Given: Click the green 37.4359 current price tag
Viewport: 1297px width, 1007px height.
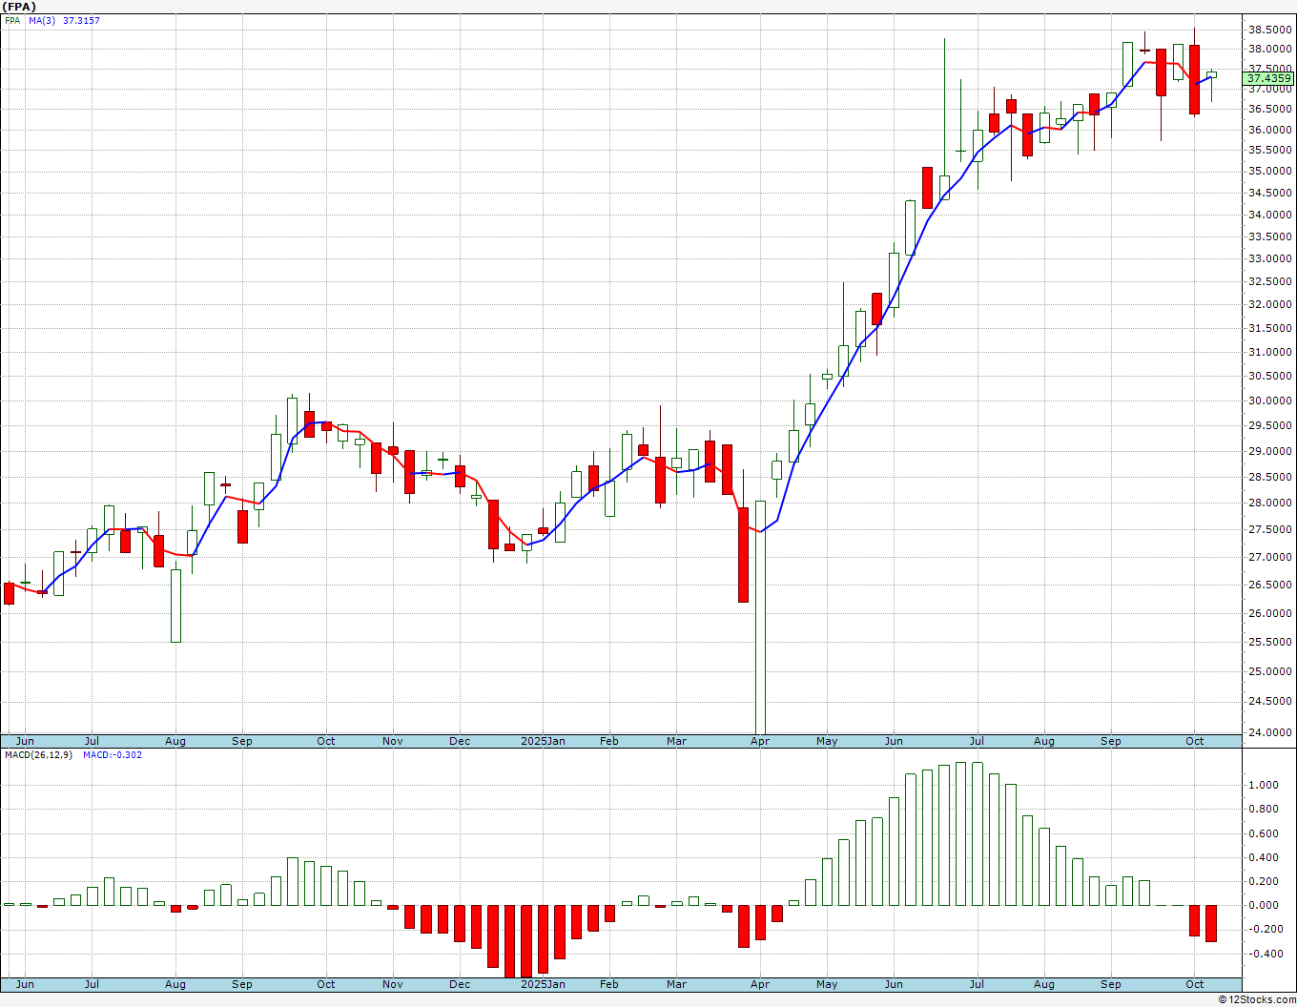Looking at the screenshot, I should 1269,79.
